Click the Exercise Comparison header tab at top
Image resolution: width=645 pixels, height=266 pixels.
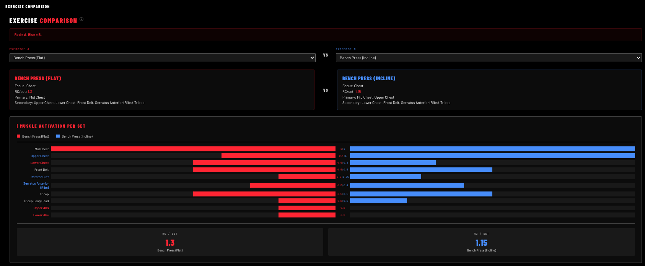point(28,6)
